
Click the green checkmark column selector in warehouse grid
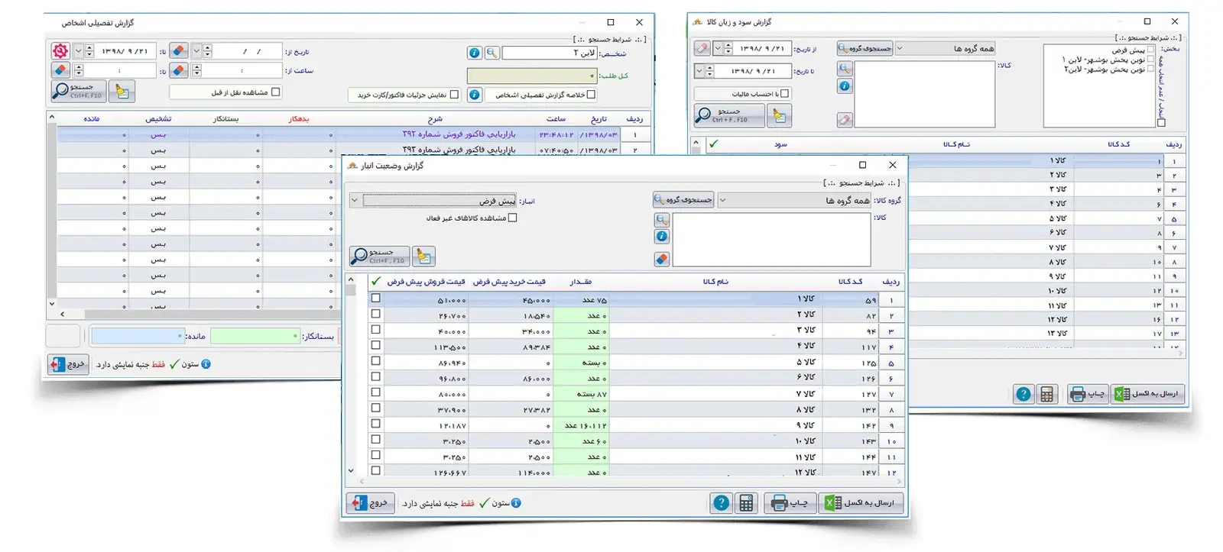376,281
